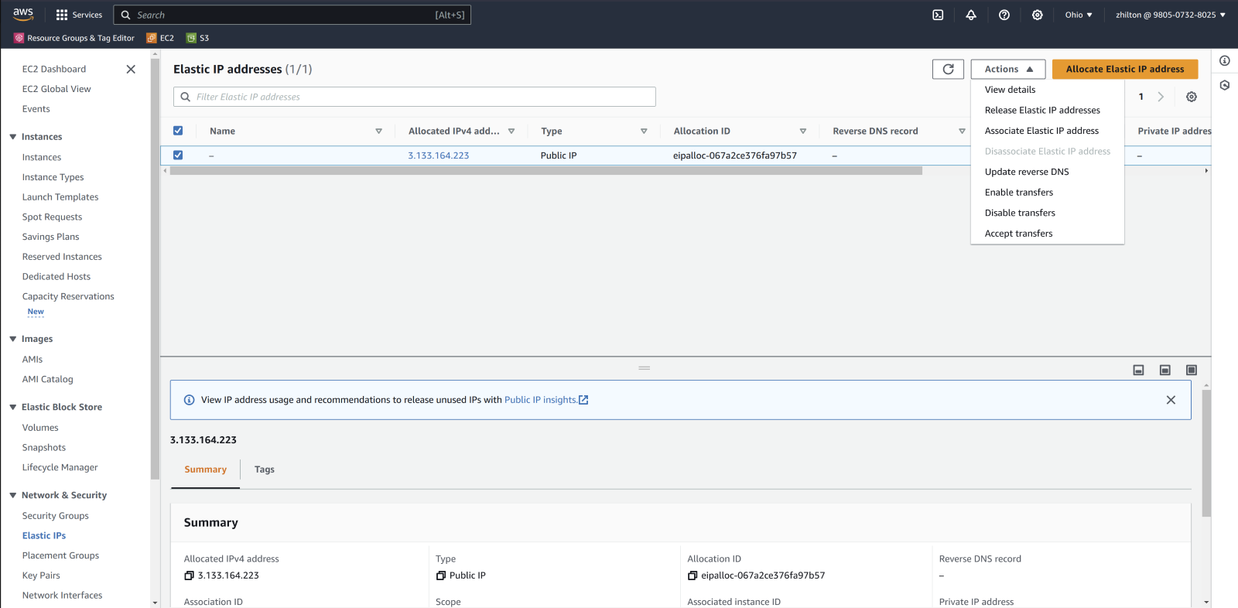
Task: Open the Ohio region selector
Action: tap(1079, 15)
